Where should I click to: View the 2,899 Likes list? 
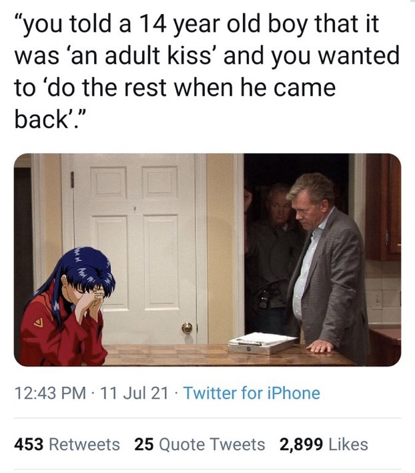pyautogui.click(x=324, y=444)
